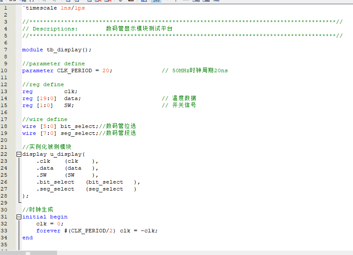Click the //数码管位选 comment

tap(117, 126)
